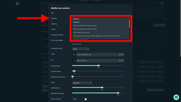Click the link icon in the Son audio field

tap(120, 61)
